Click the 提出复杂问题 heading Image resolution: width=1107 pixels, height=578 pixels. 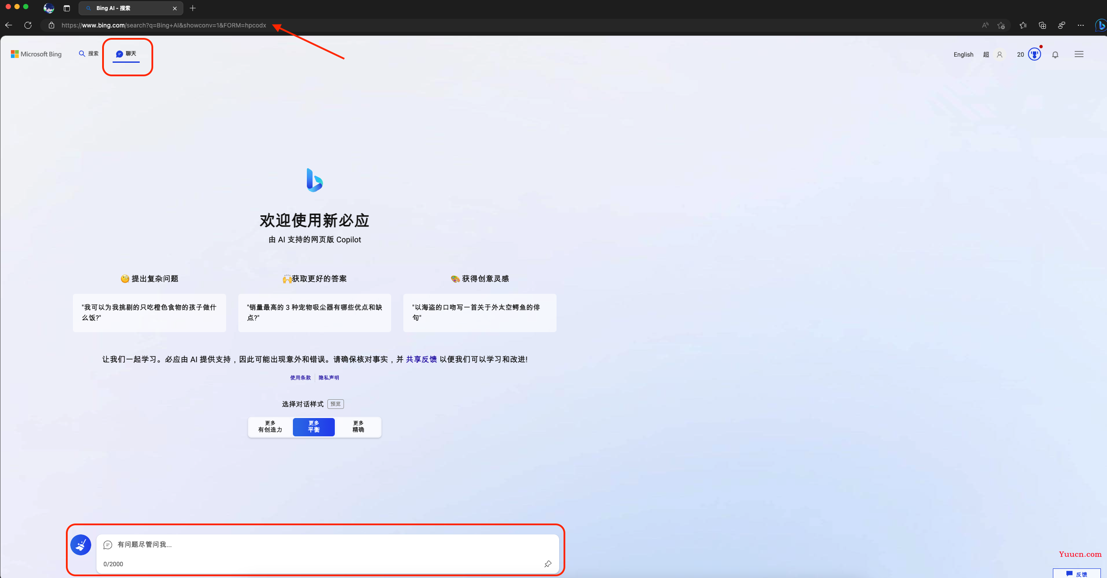tap(150, 279)
